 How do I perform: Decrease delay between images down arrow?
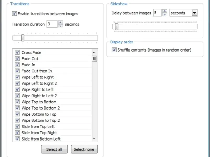pos(165,15)
